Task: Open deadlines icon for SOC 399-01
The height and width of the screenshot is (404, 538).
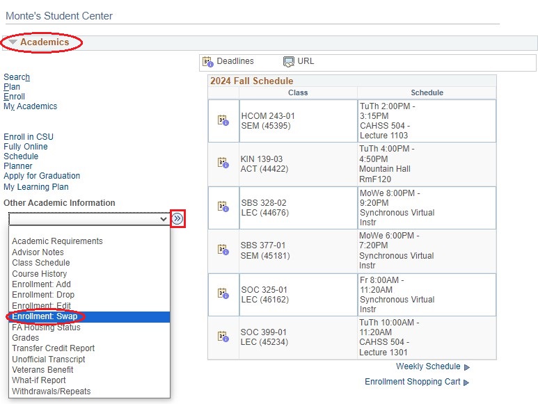Action: 223,337
